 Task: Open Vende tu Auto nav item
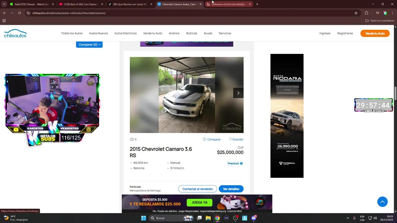coord(153,33)
